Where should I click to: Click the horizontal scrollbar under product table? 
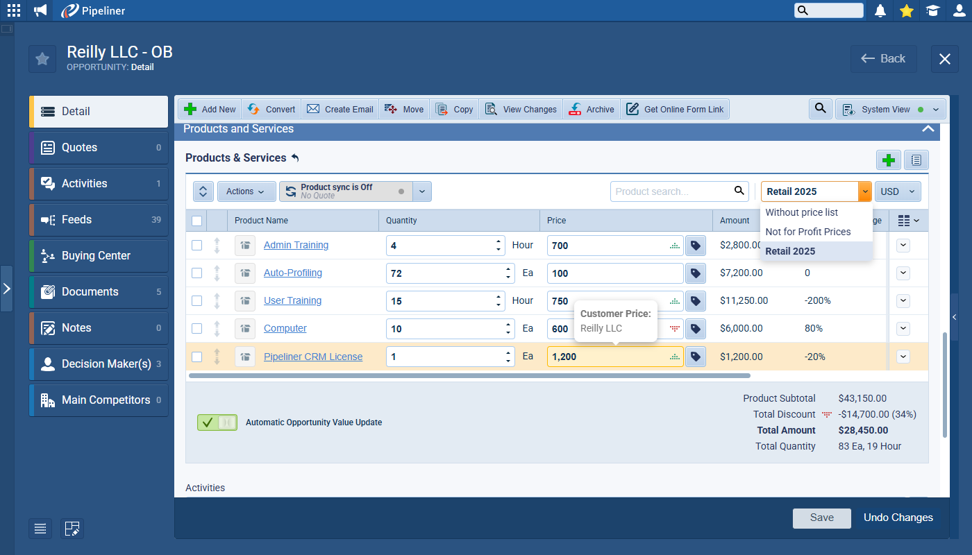(x=469, y=375)
